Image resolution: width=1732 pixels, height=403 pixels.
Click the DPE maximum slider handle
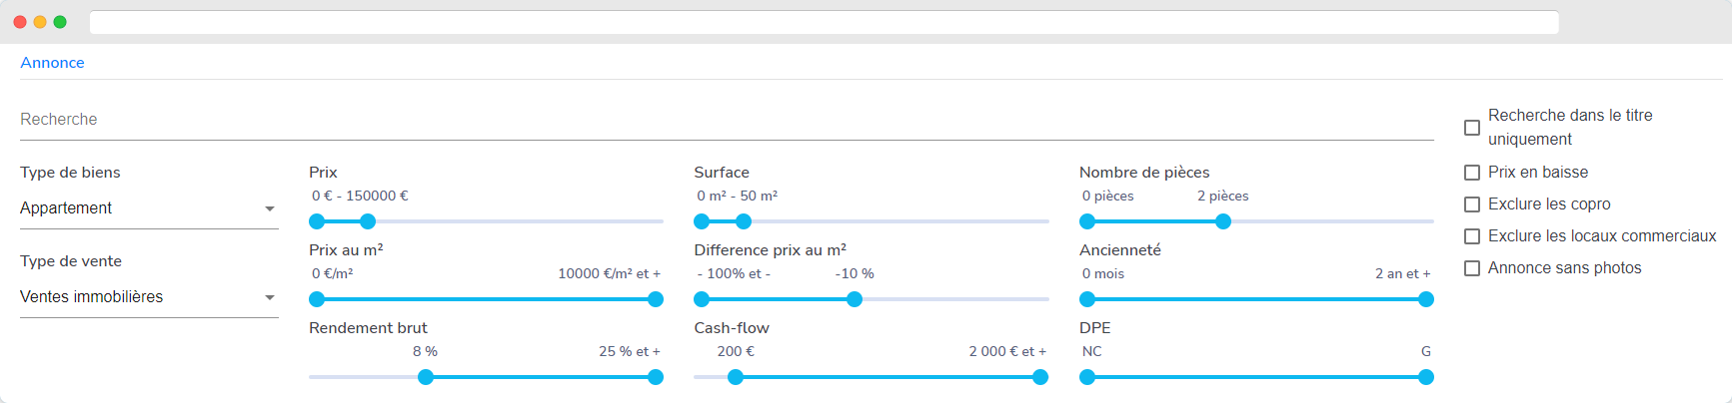[1426, 377]
